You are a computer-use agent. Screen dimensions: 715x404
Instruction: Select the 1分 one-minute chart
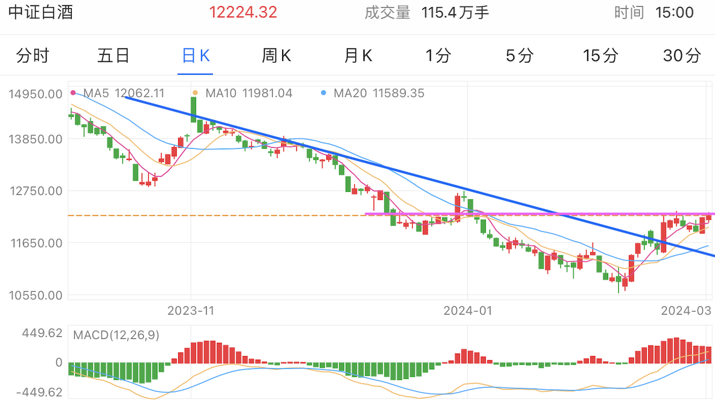click(437, 56)
